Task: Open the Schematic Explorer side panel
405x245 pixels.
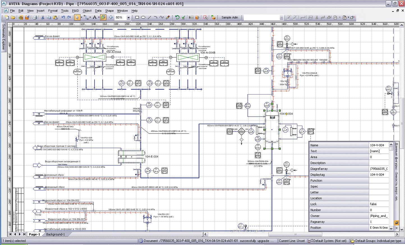Action: point(3,37)
